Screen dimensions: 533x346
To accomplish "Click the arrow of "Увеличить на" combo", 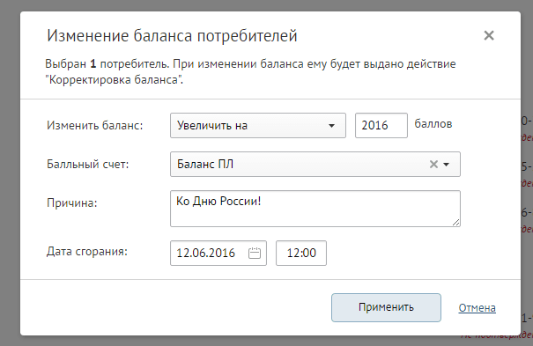I will coord(331,126).
